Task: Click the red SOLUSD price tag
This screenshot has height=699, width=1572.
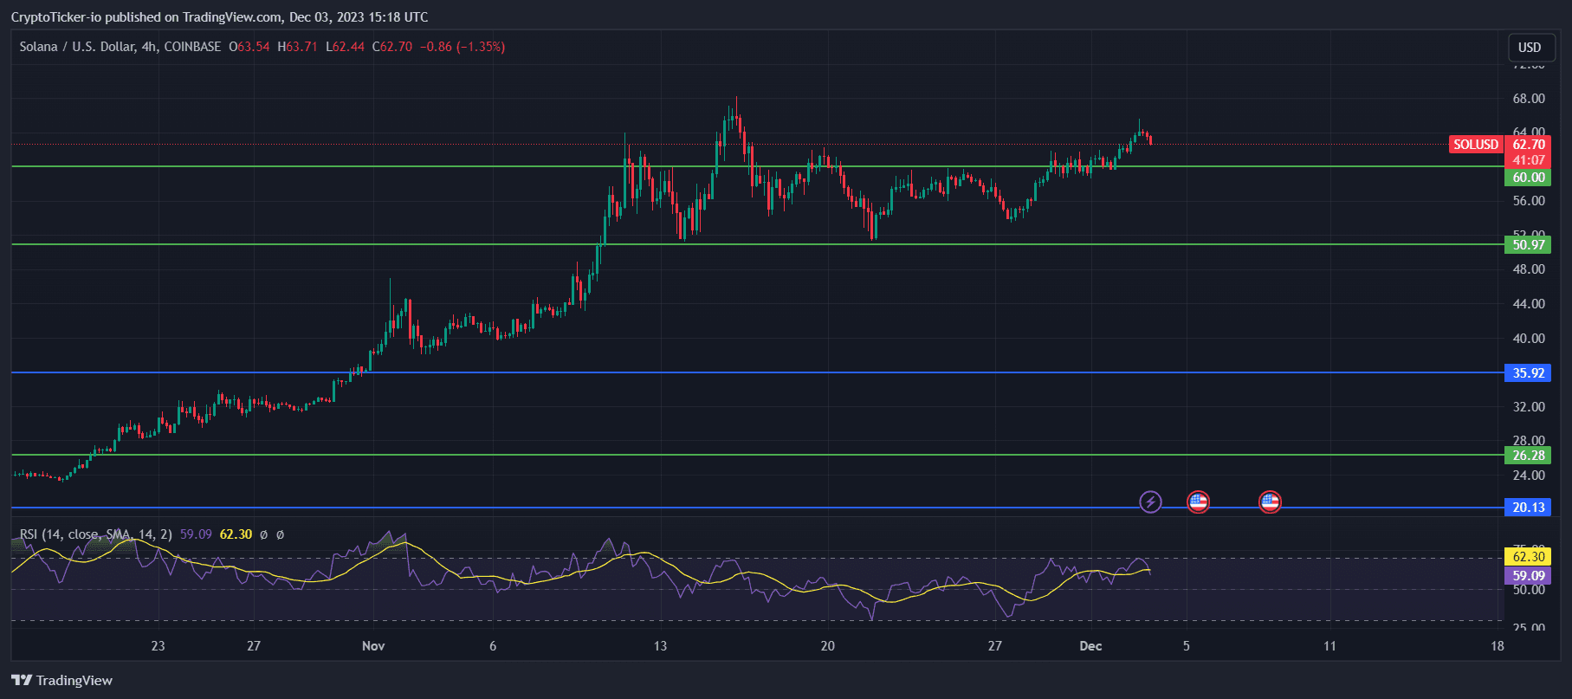Action: click(1475, 145)
